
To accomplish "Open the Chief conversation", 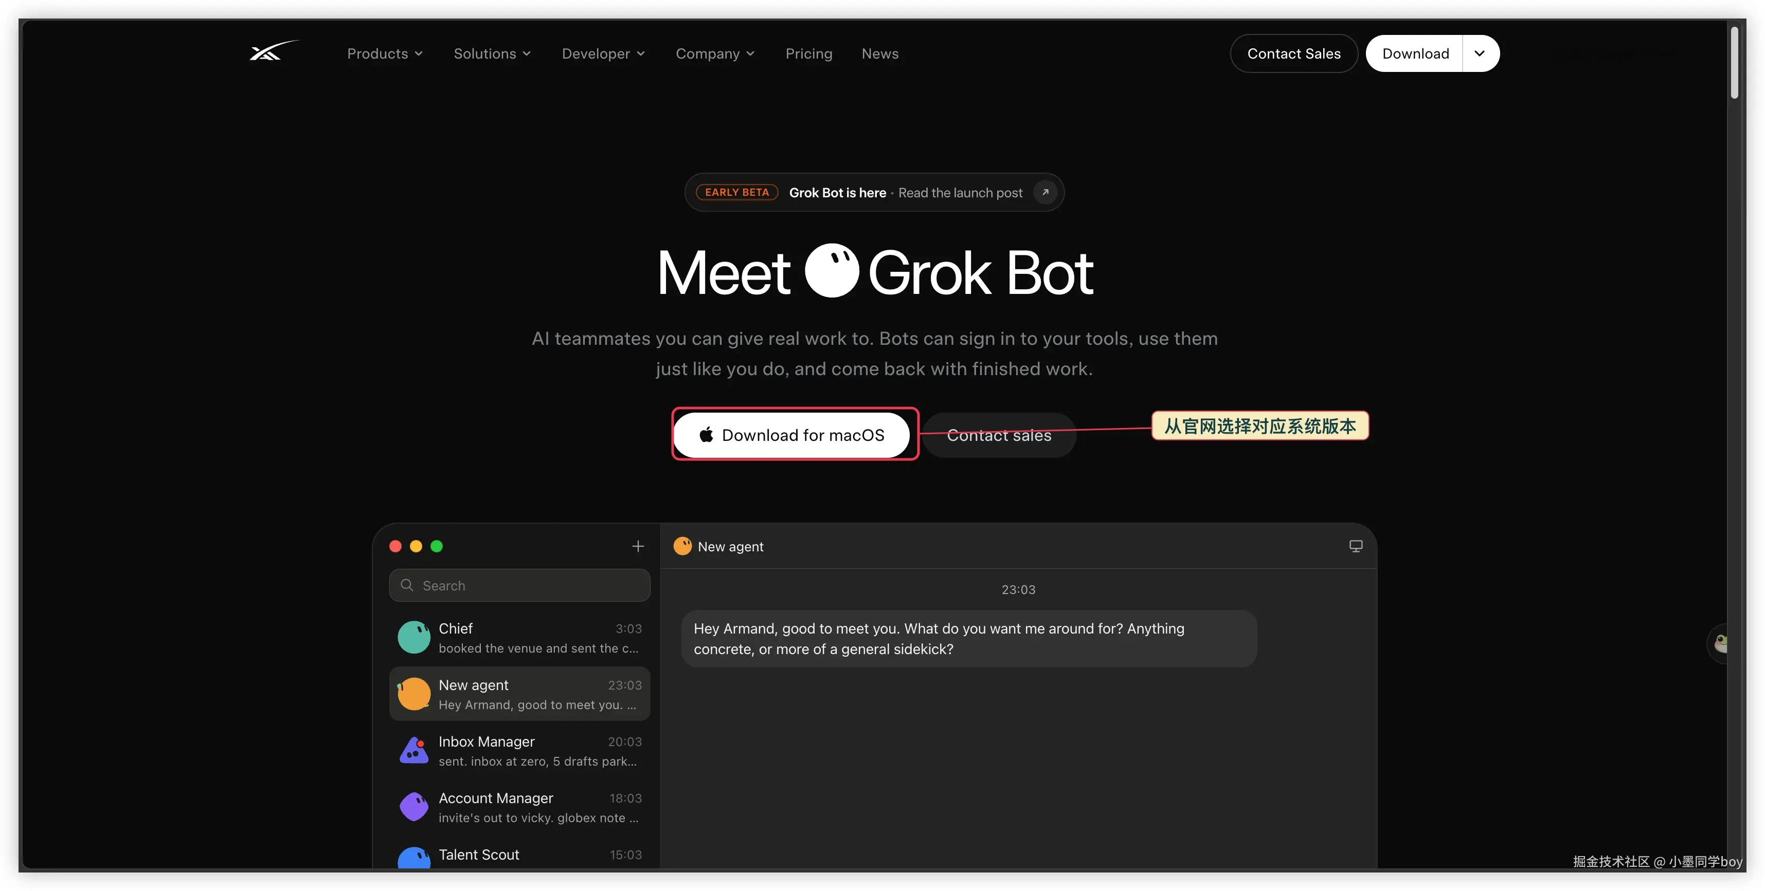I will point(519,637).
